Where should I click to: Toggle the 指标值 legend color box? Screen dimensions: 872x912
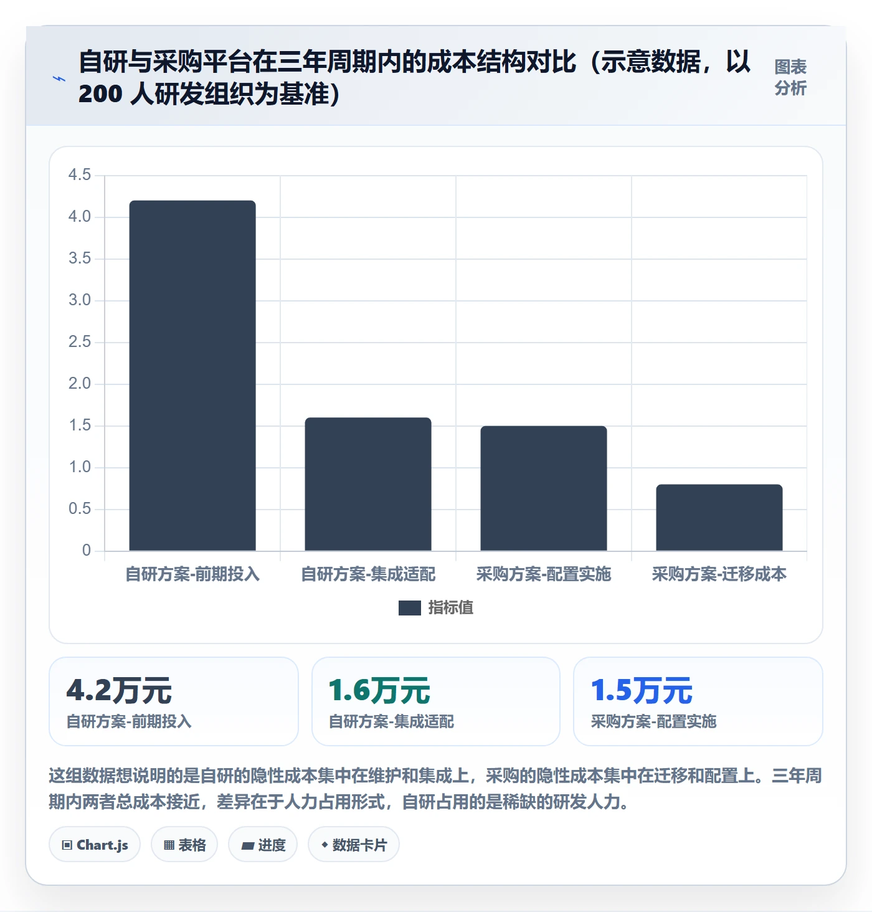(410, 607)
